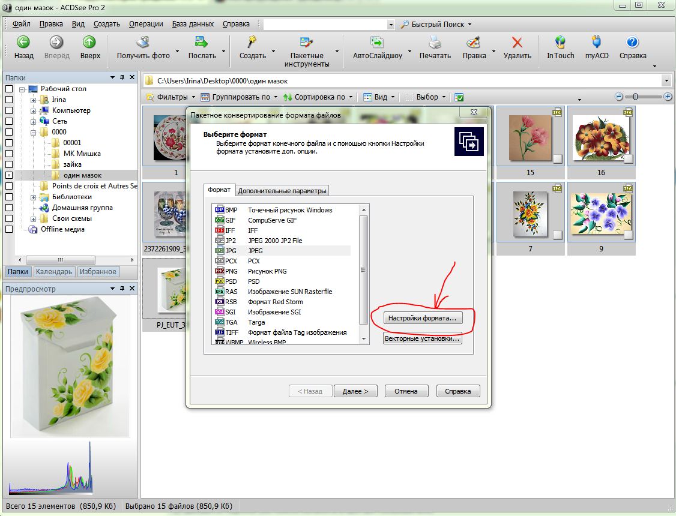Switch to the Избранное tab

pyautogui.click(x=98, y=272)
